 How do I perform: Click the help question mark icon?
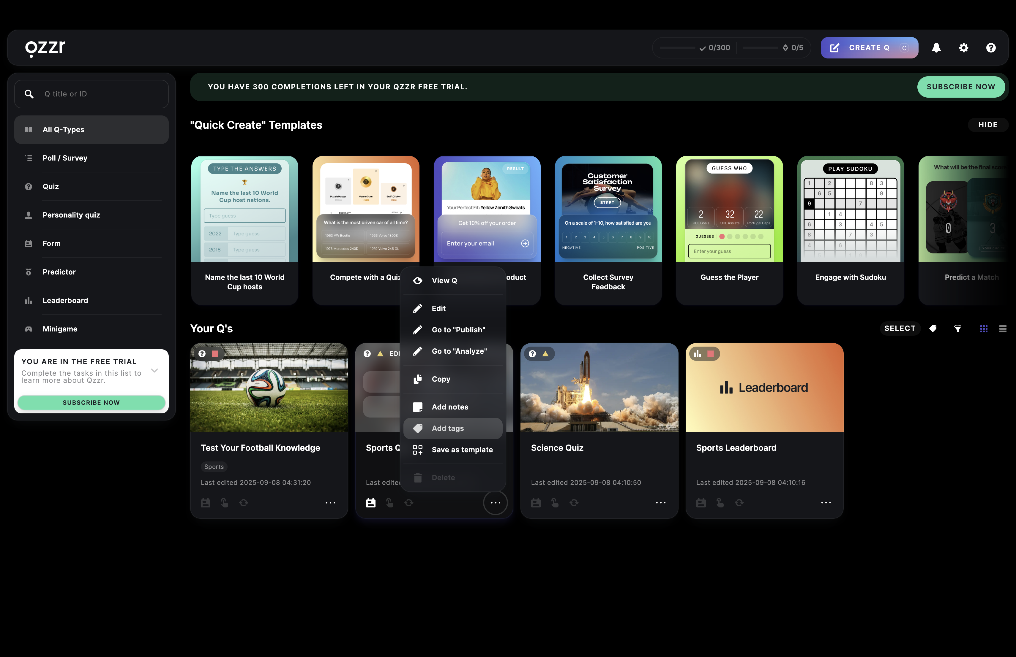pos(991,48)
